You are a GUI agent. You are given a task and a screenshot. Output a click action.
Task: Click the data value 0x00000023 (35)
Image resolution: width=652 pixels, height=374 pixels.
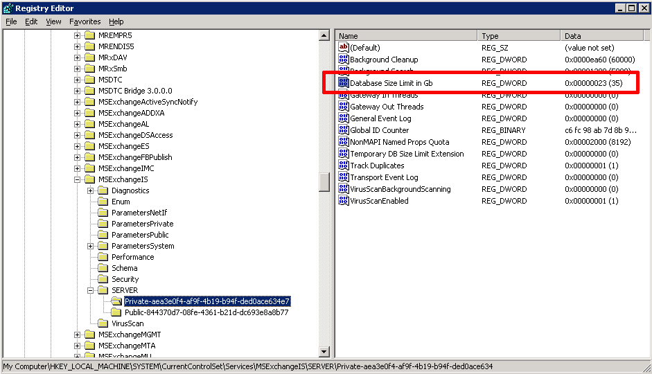(593, 83)
